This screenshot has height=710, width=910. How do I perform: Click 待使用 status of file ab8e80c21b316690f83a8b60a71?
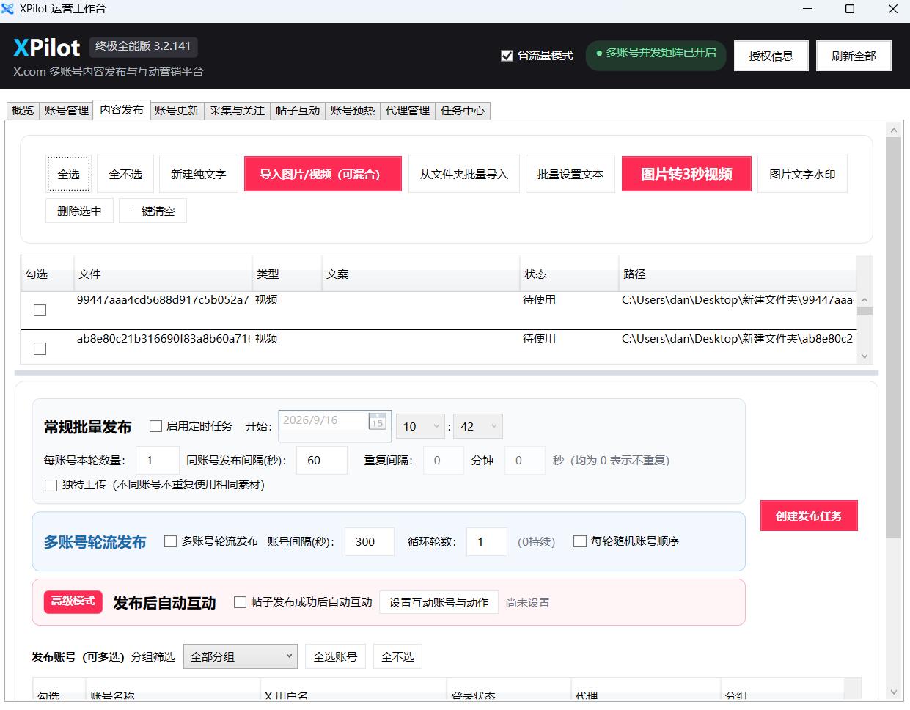point(539,338)
